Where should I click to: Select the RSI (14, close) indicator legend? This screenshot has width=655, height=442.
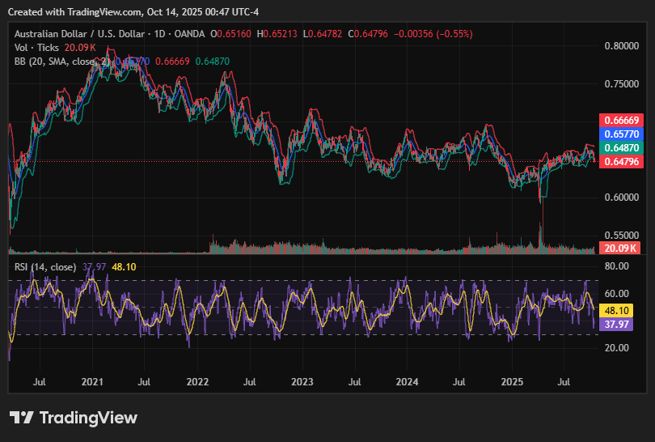coord(45,266)
